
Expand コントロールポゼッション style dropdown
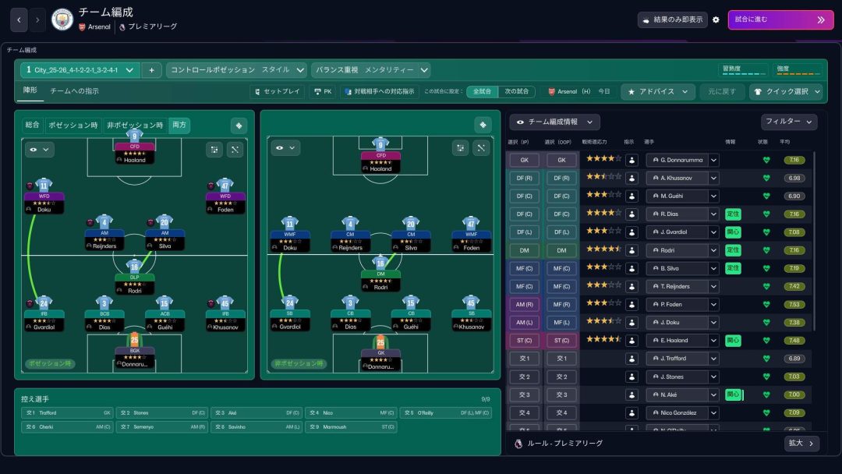[237, 70]
